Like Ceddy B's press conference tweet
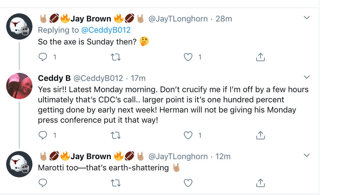Screen dimensions: 348x195 188,135
